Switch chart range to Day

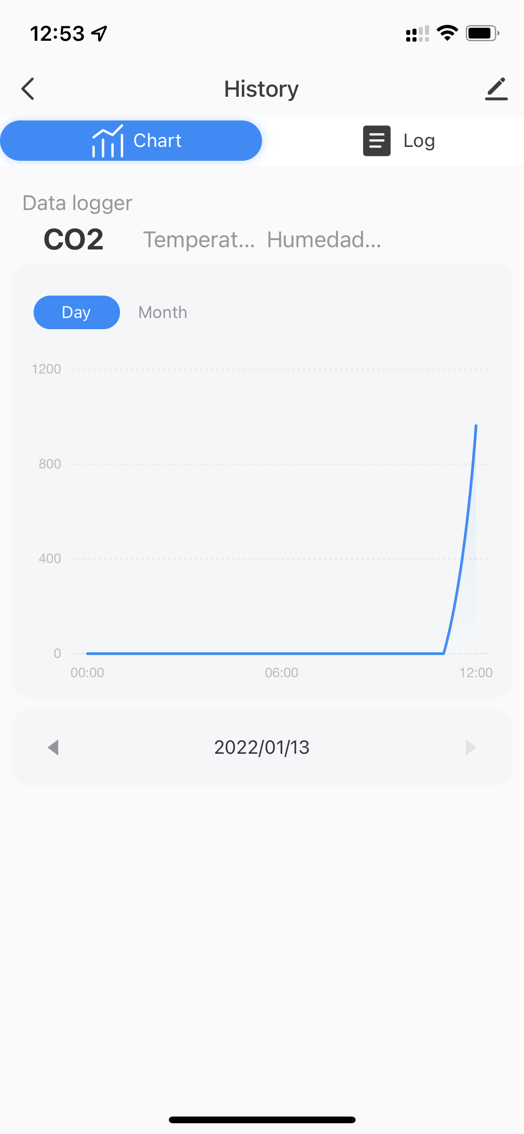tap(77, 312)
